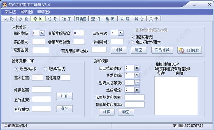Go to the 孩子 tab
Viewport: 214px width, 130px height.
pos(67,19)
